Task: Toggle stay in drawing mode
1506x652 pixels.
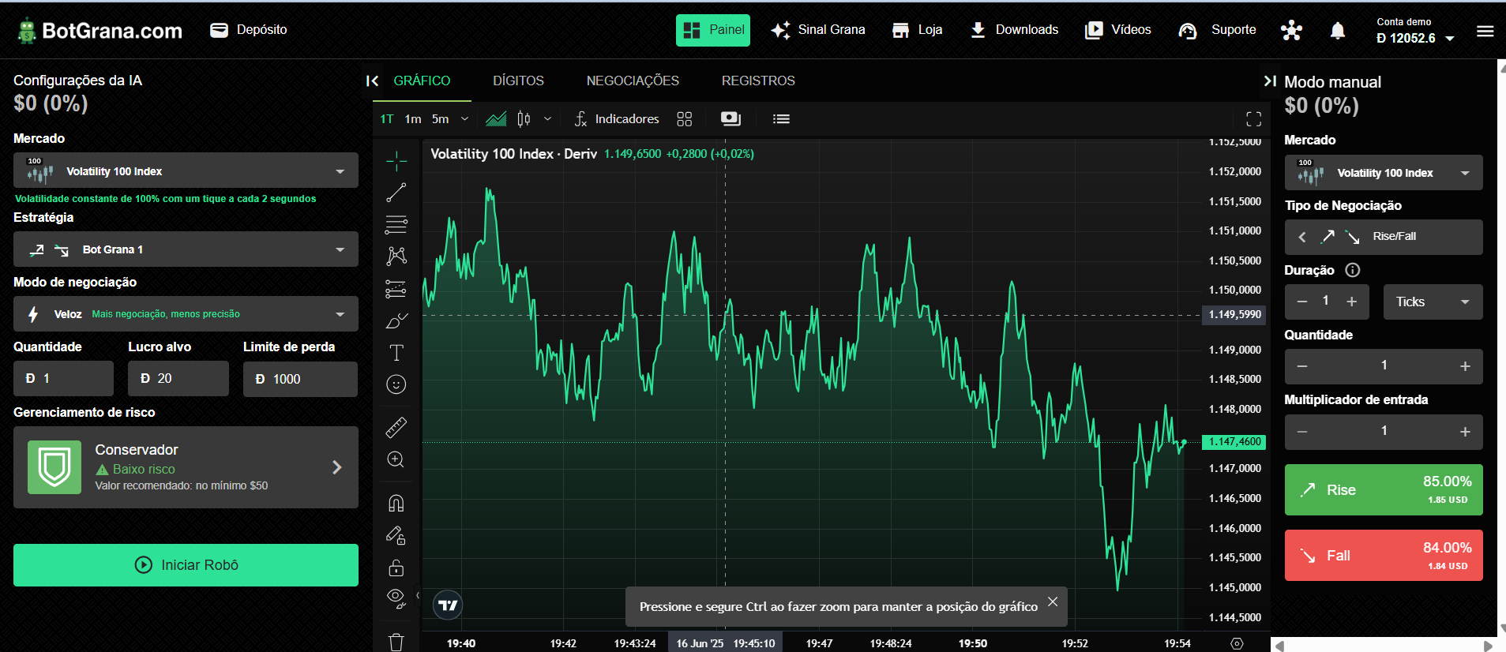Action: point(396,535)
